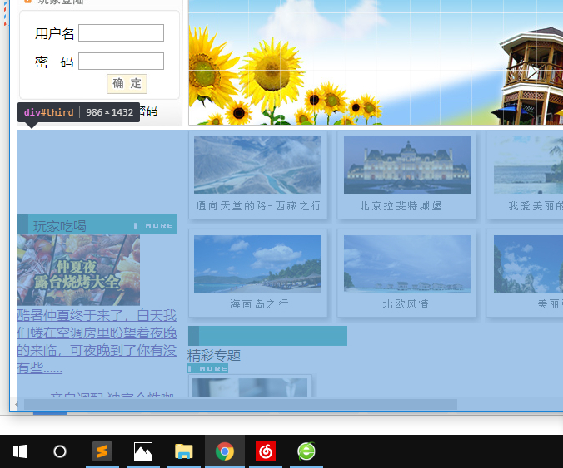This screenshot has width=563, height=468.
Task: Open the MORE link under 精彩专题
Action: click(208, 369)
